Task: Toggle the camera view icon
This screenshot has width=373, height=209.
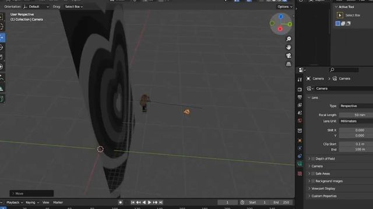Action: pos(288,56)
